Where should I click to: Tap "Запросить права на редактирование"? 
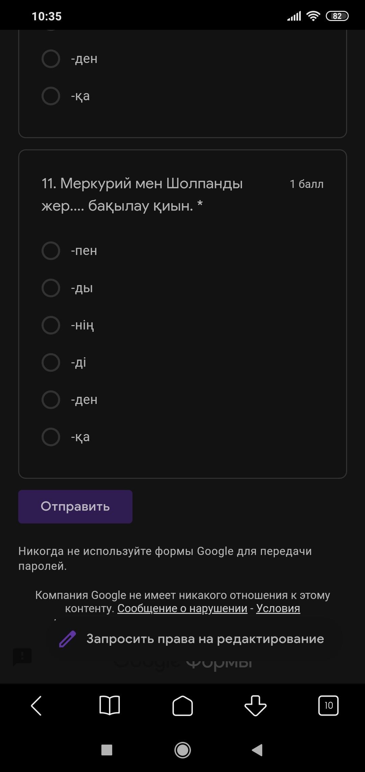pos(205,639)
